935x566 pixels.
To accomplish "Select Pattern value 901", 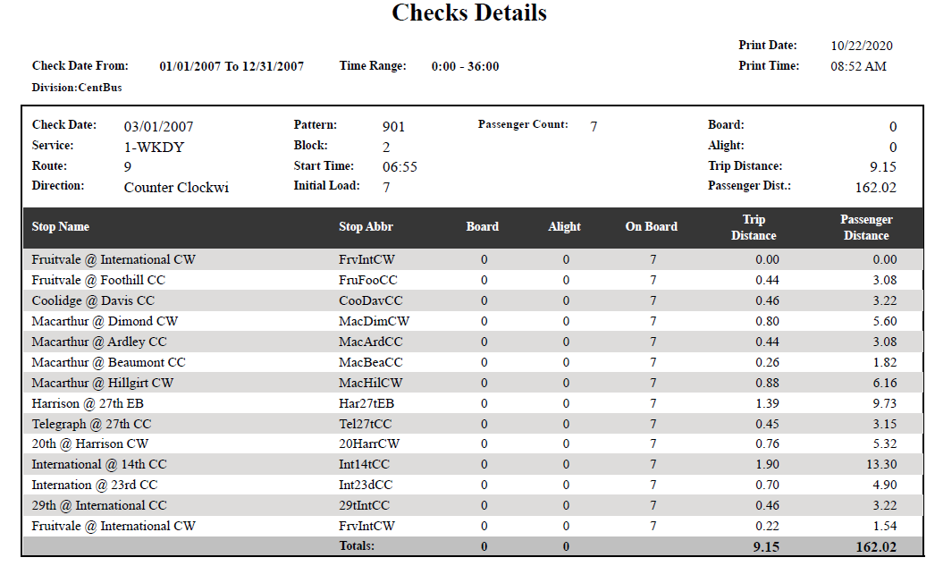I will click(391, 125).
